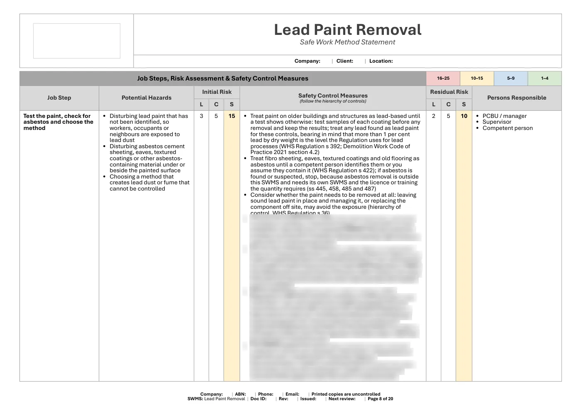The height and width of the screenshot is (411, 581).
Task: Select the 'Residual Risk' column header
Action: (x=449, y=92)
